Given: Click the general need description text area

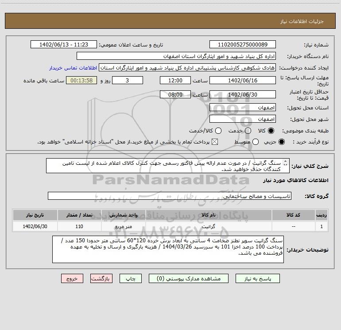Looking at the screenshot, I should tap(168, 166).
